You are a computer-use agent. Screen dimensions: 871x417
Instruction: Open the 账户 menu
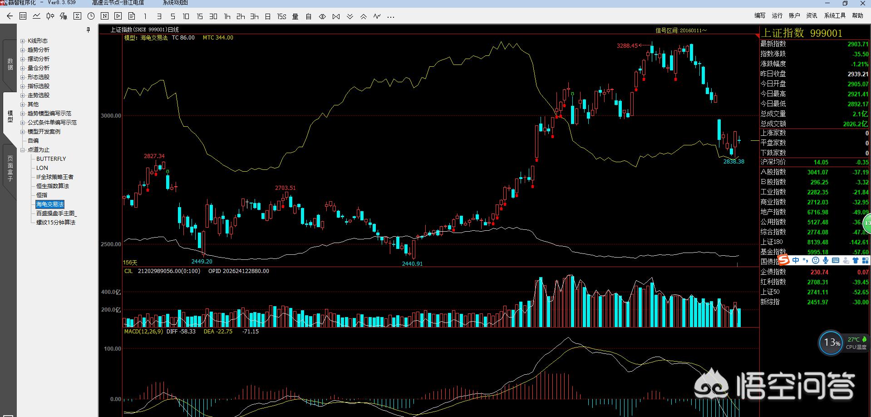[x=794, y=15]
